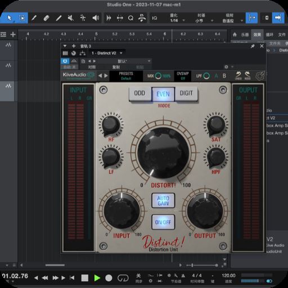Image resolution: width=288 pixels, height=288 pixels.
Task: Select the Listen speaker tool
Action: tap(96, 18)
